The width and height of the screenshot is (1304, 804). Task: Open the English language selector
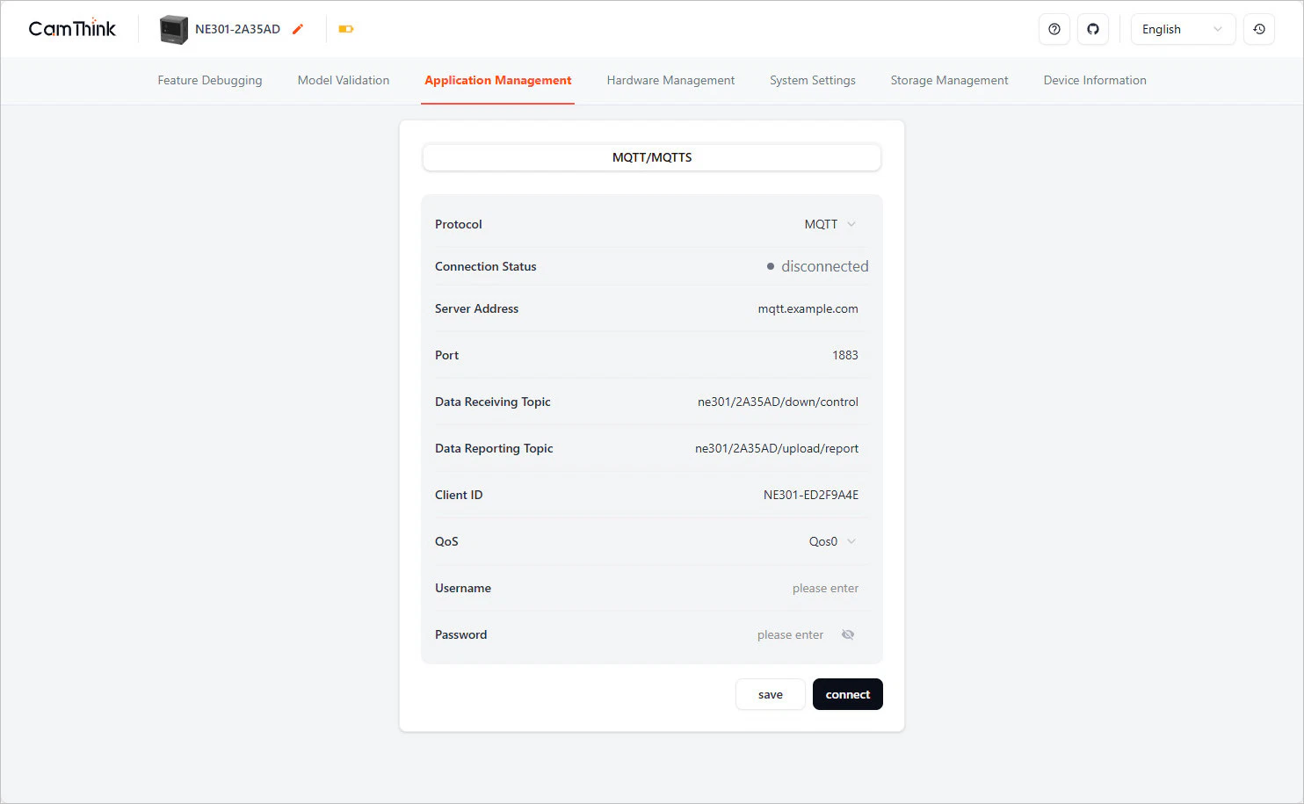click(x=1182, y=29)
